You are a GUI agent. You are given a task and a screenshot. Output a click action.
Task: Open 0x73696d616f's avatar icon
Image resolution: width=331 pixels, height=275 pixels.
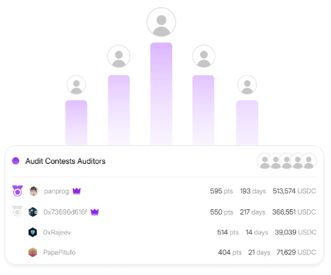tap(33, 212)
